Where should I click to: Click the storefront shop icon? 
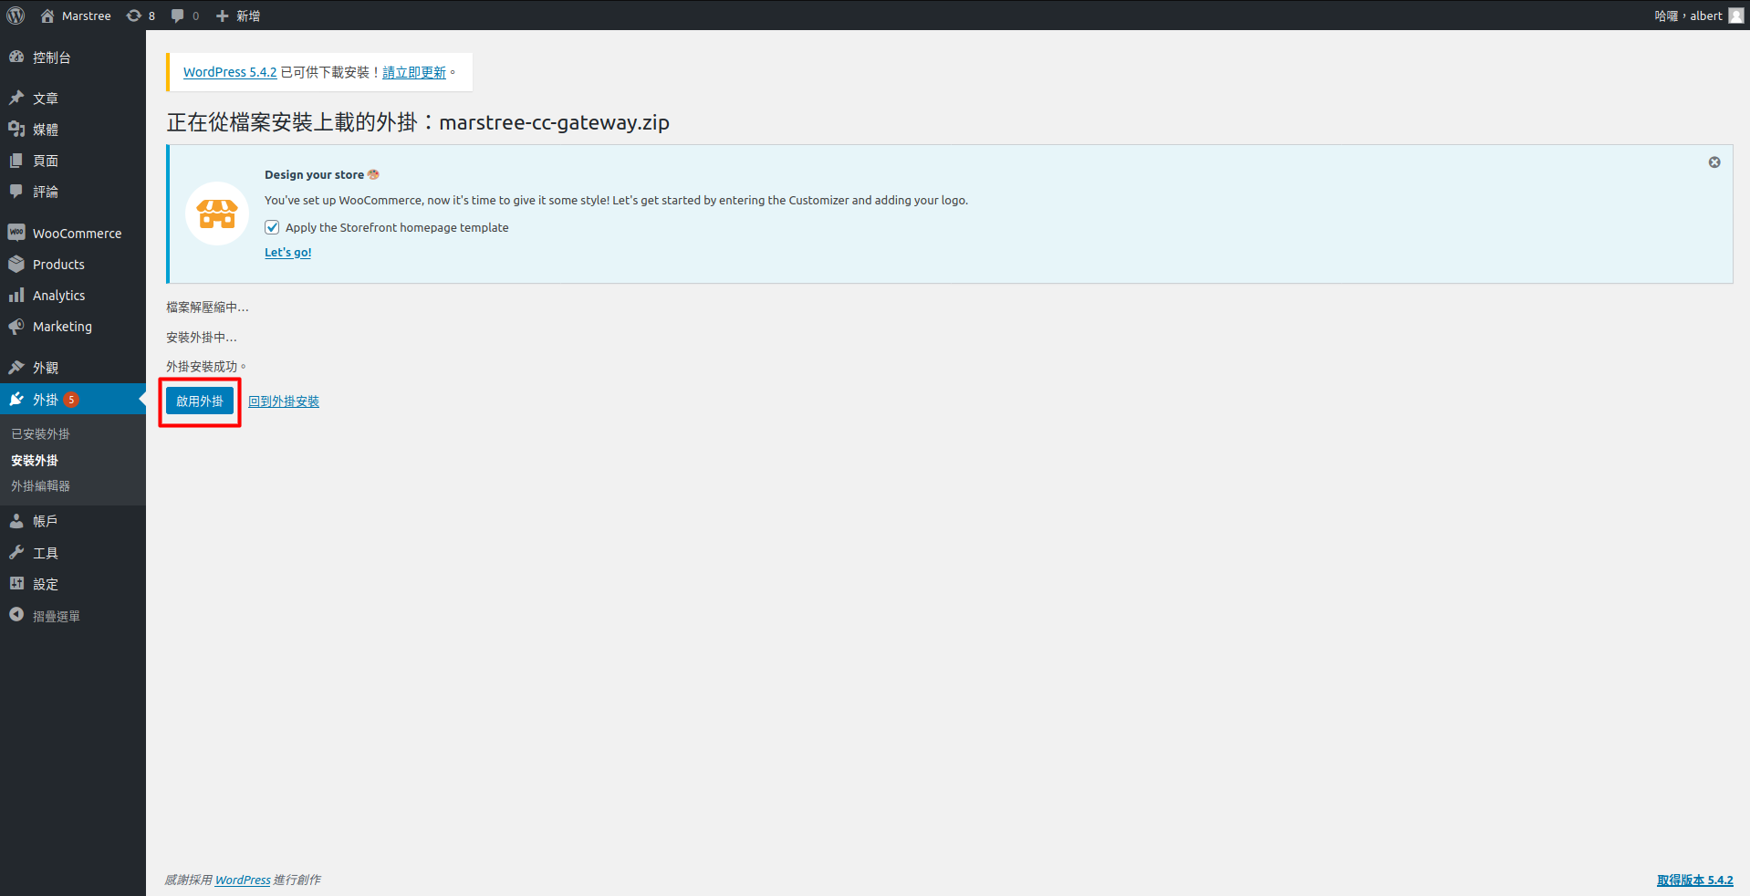pyautogui.click(x=217, y=214)
